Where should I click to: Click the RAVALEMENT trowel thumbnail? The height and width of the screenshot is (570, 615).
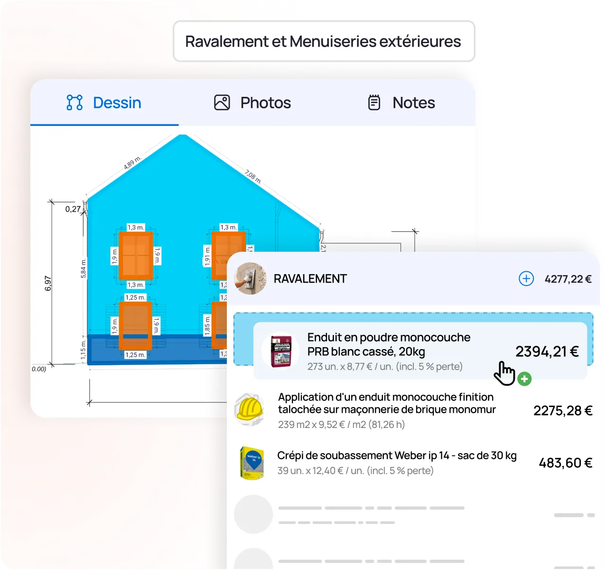[251, 279]
